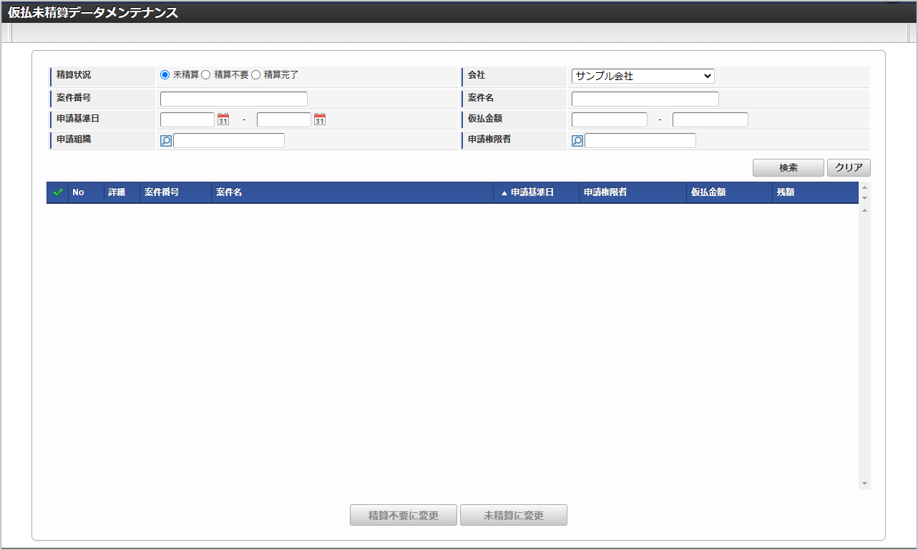This screenshot has height=550, width=918.
Task: Select the 精算不要 radio button
Action: (x=206, y=74)
